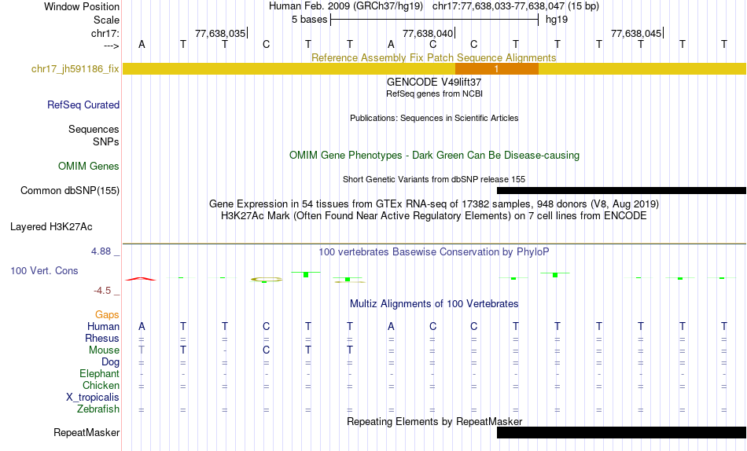Click the orange block labeled 1 in fix patch
This screenshot has width=747, height=451.
pos(497,68)
